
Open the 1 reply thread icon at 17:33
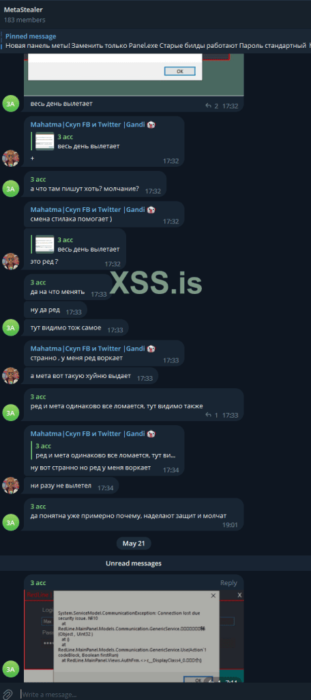pos(211,415)
